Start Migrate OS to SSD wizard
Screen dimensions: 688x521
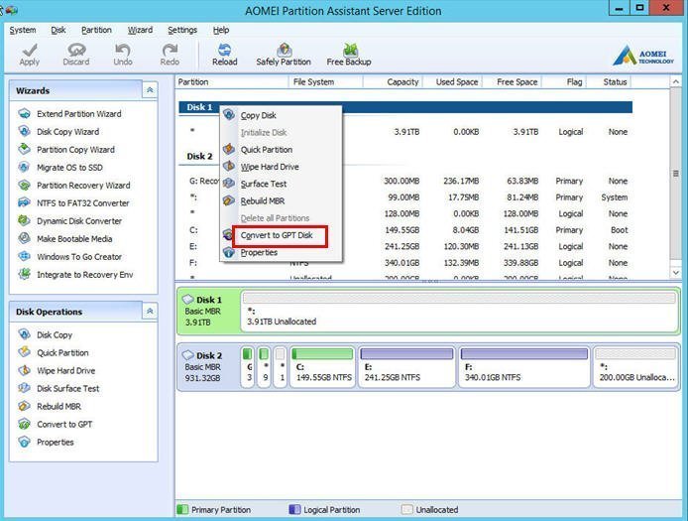(60, 168)
